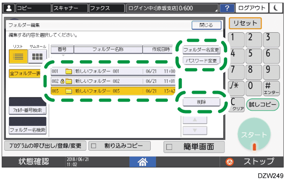The image size is (285, 180).
Task: Tap numeric key 5
Action: pos(254,56)
